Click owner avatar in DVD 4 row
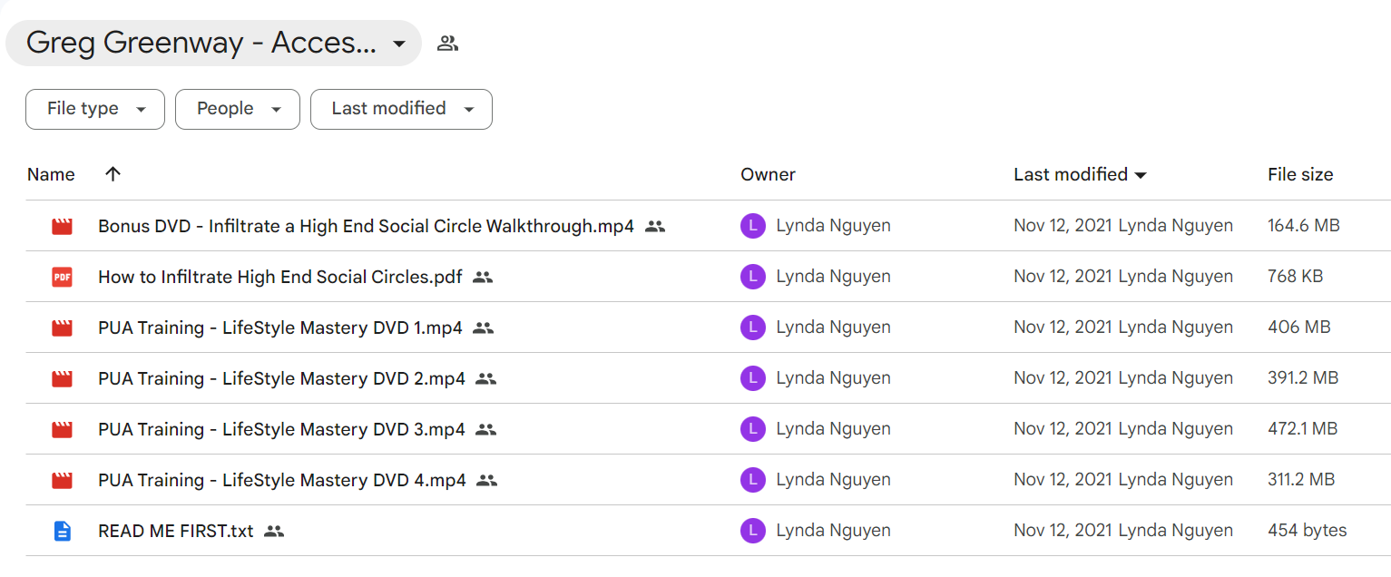 click(753, 481)
